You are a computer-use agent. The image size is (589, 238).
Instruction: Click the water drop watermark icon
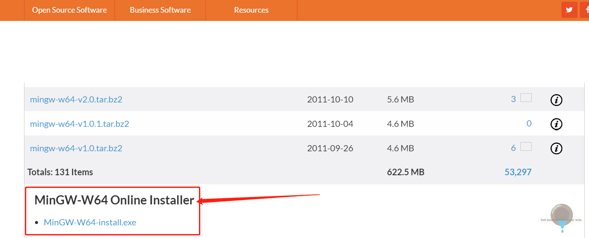tap(562, 217)
